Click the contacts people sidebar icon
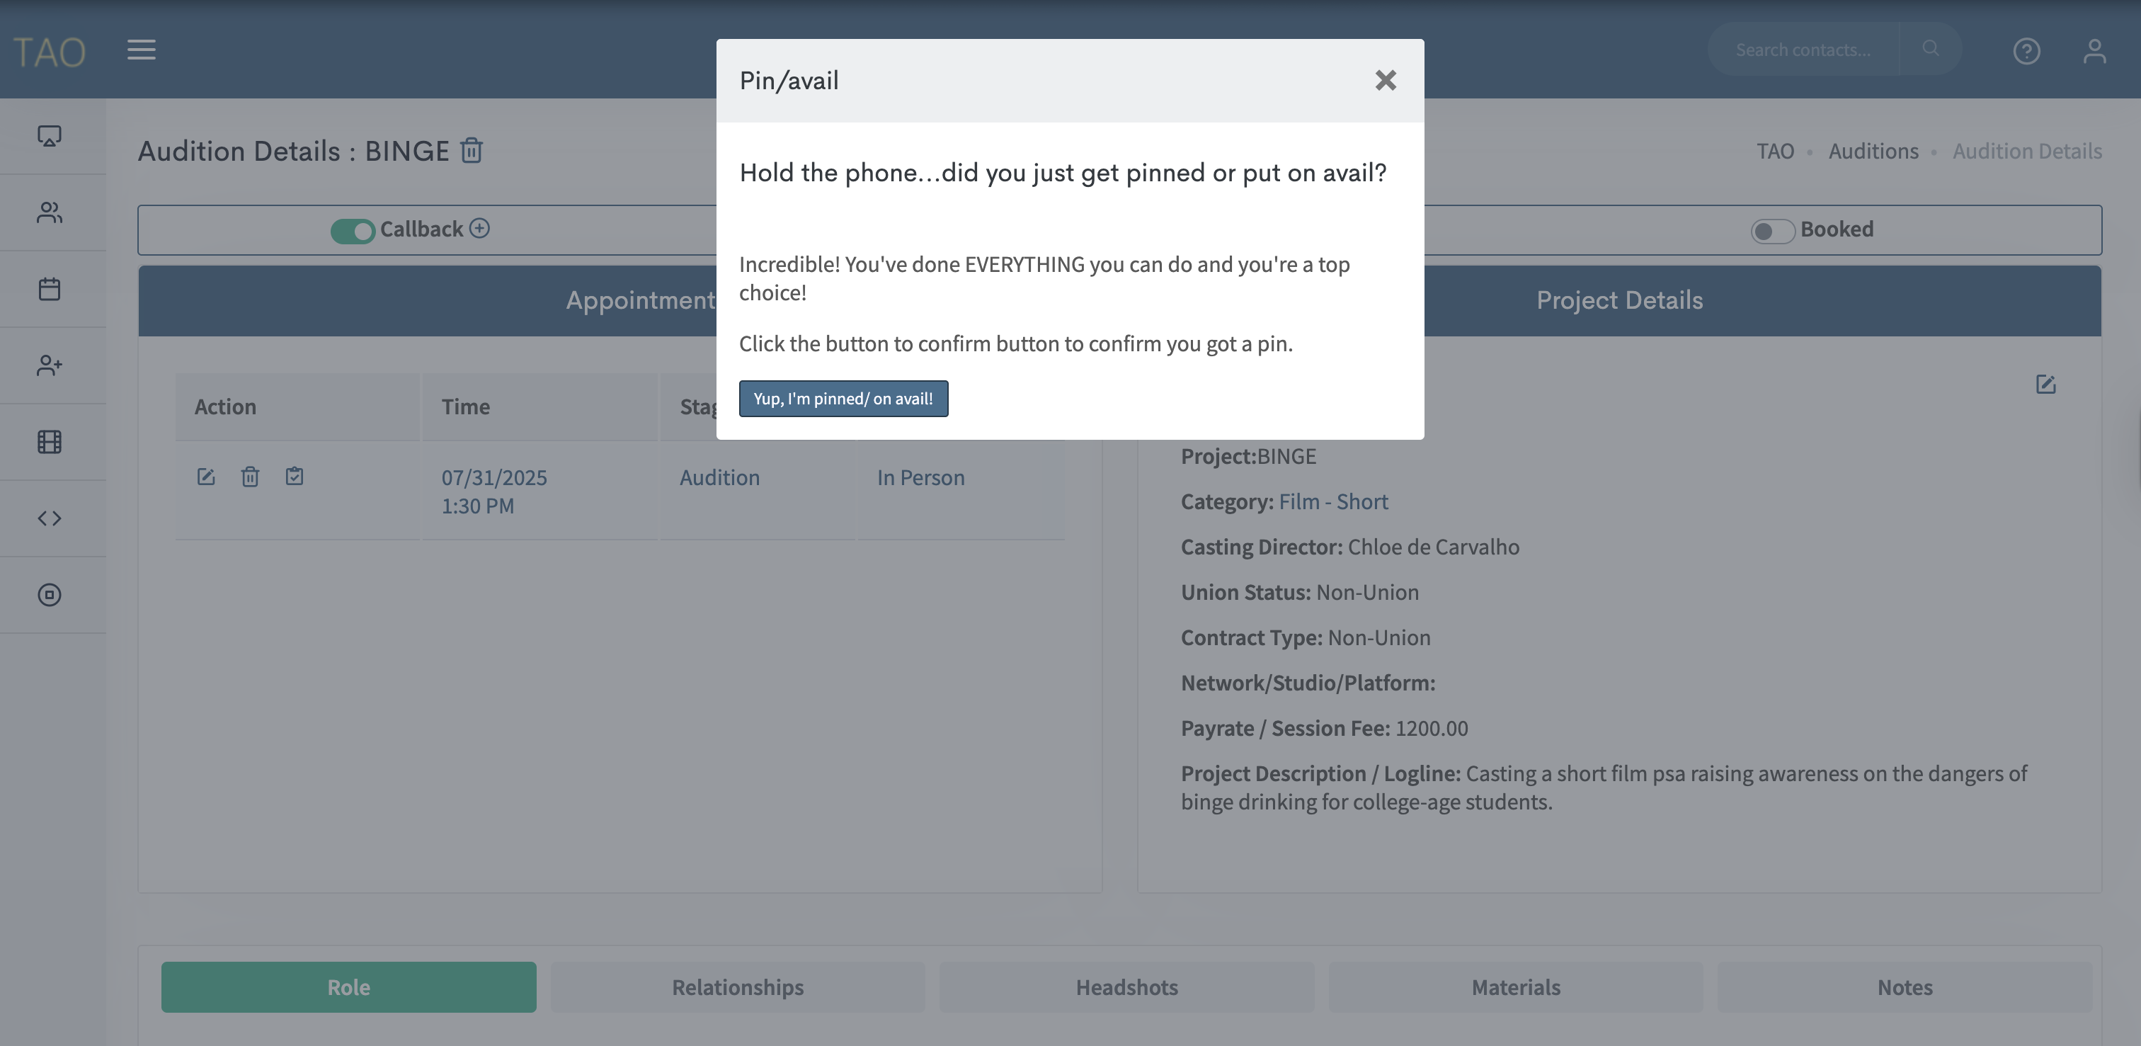 (50, 213)
